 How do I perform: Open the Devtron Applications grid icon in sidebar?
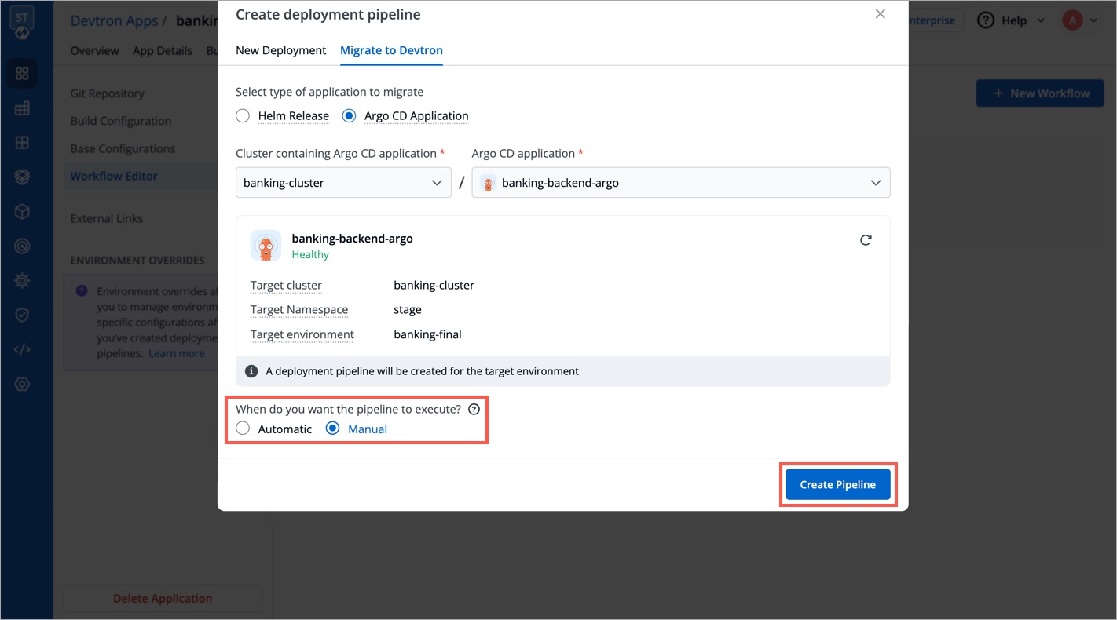pyautogui.click(x=21, y=72)
